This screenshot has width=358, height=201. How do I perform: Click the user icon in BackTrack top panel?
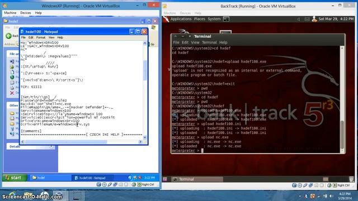coord(314,19)
